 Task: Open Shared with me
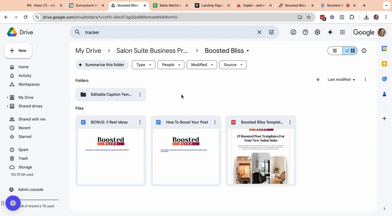tap(32, 119)
